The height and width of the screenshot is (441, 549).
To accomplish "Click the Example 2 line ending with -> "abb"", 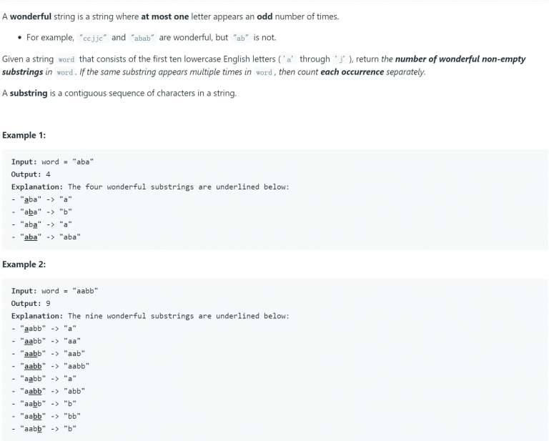I will coord(49,391).
